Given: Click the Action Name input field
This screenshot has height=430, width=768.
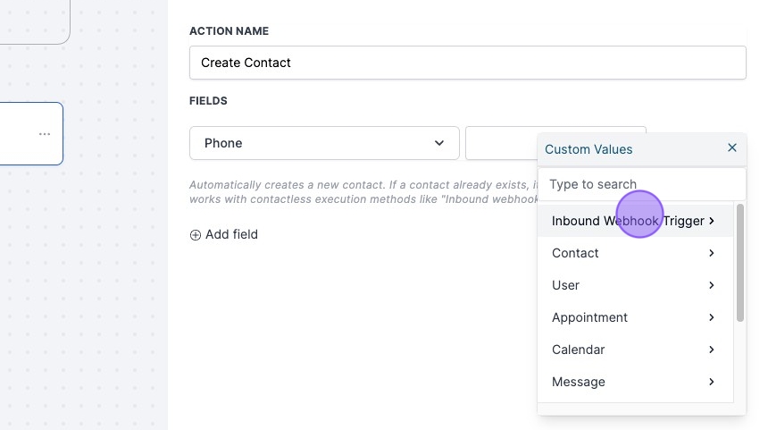Looking at the screenshot, I should pos(467,63).
